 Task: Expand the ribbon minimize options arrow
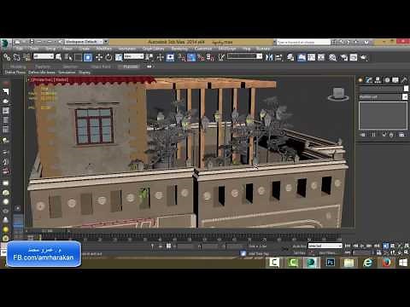click(149, 67)
